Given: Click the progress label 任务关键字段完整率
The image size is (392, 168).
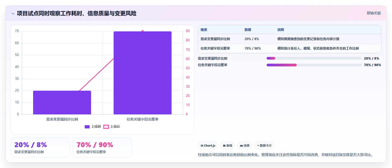Looking at the screenshot, I should pos(213,65).
